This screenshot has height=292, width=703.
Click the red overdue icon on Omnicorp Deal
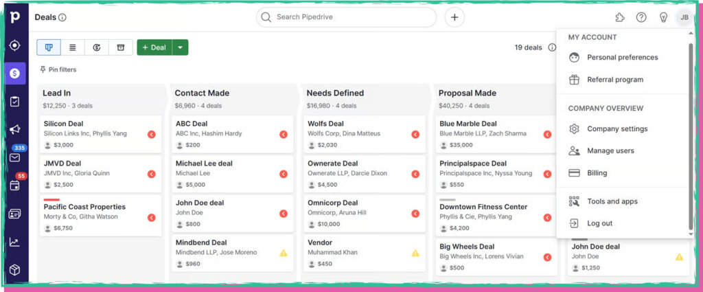point(415,214)
